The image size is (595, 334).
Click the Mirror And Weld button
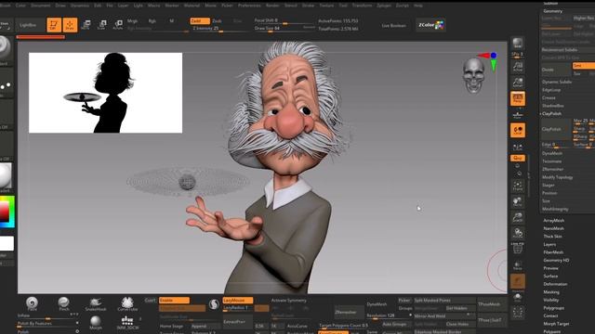(444, 315)
